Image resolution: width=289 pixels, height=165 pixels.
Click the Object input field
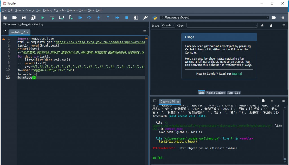220,25
